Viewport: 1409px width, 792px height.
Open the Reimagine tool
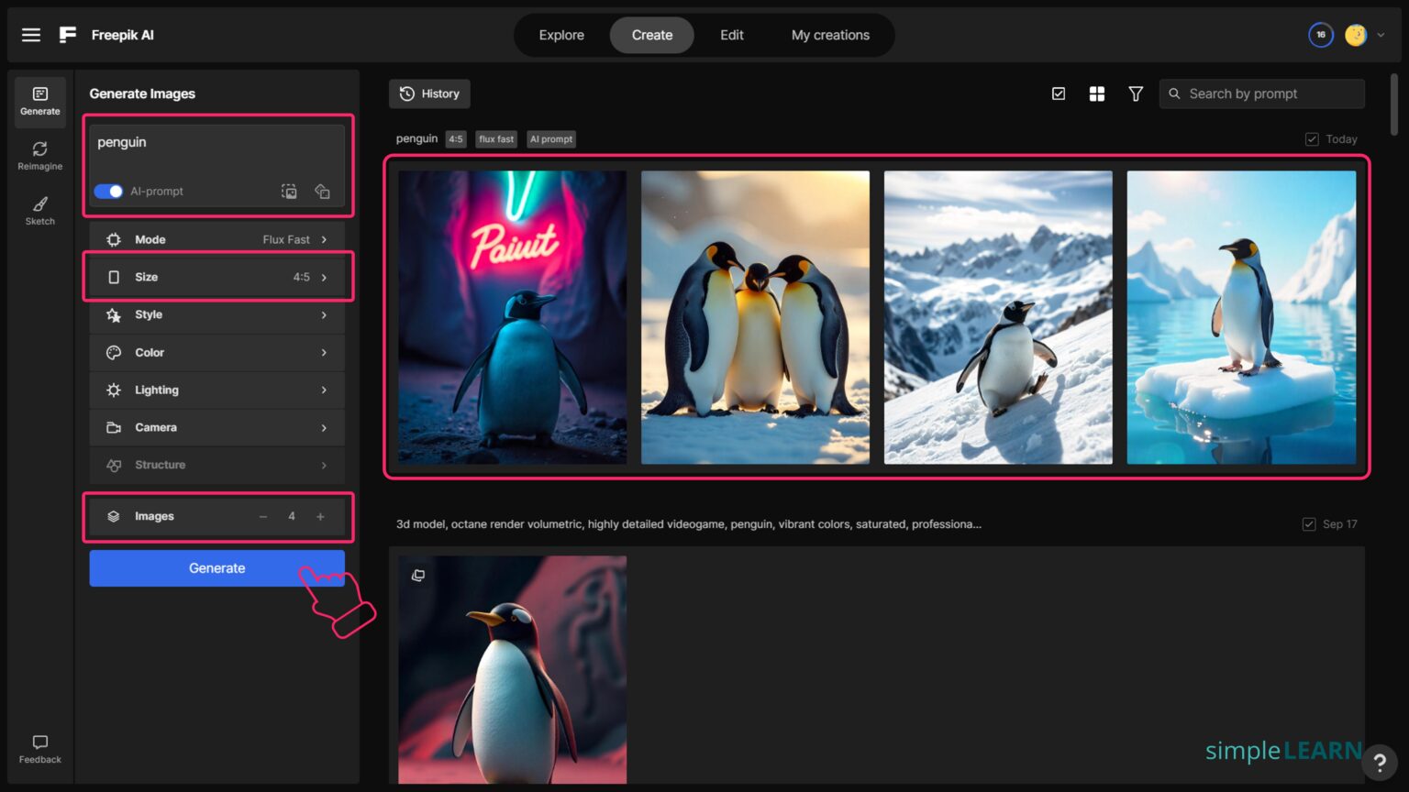pos(39,156)
